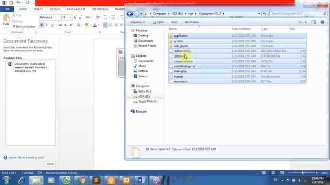Click the Undo arrow in Word's title bar
Image resolution: width=330 pixels, height=185 pixels.
19,3
